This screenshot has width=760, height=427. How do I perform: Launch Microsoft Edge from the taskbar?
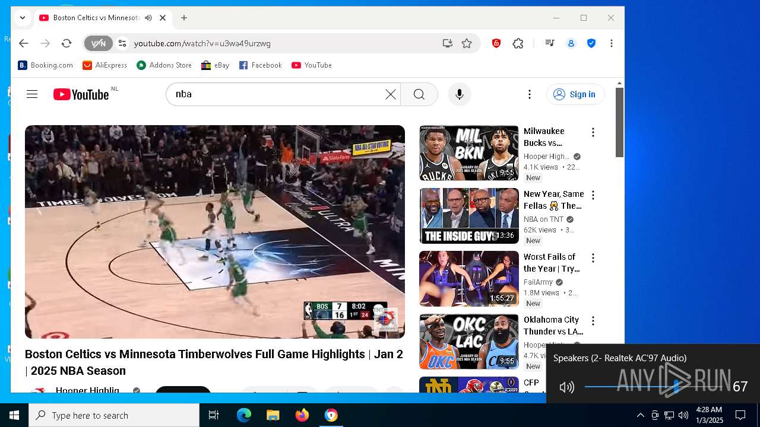pyautogui.click(x=244, y=415)
